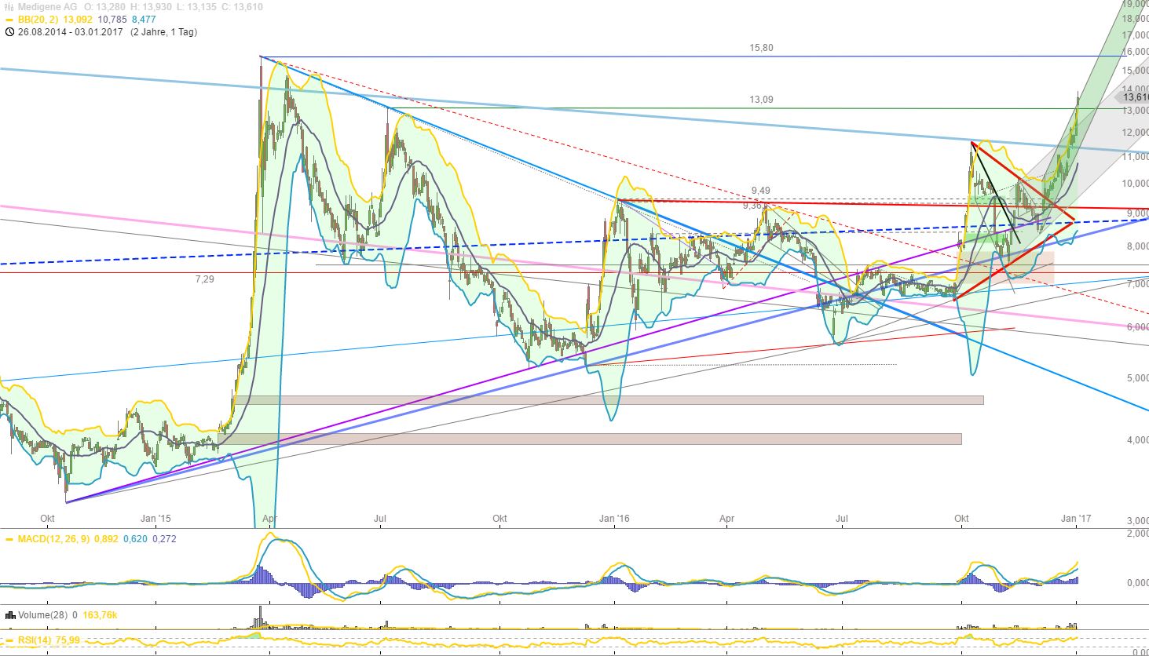Open the Medigene AG symbol selector
Screen dimensions: 1149x656
43,5
